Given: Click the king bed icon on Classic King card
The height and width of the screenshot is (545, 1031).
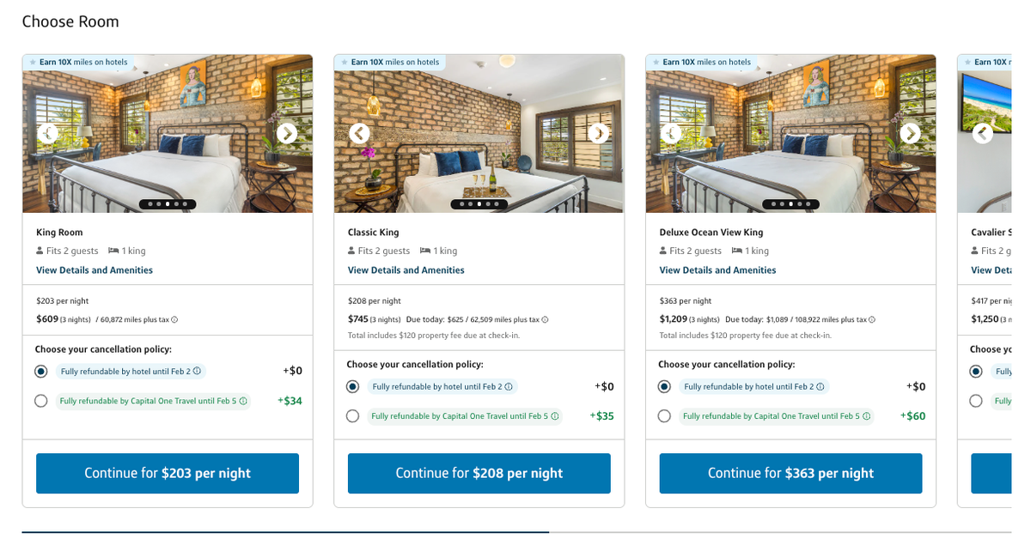Looking at the screenshot, I should click(426, 251).
